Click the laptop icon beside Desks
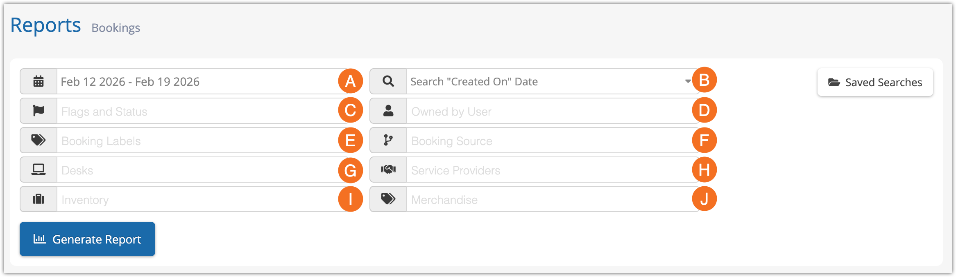The height and width of the screenshot is (277, 956). [39, 170]
